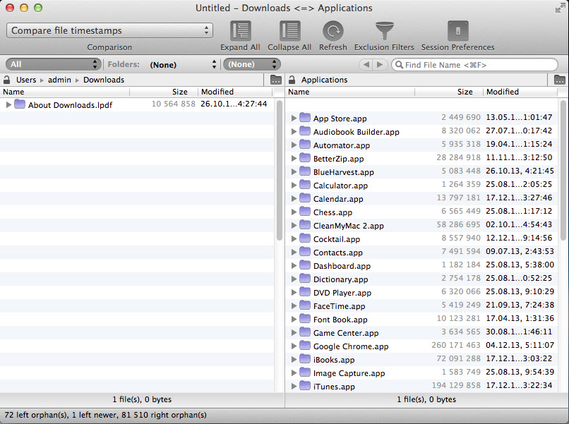This screenshot has width=569, height=424.
Task: Sort left pane by Size column
Action: (179, 92)
